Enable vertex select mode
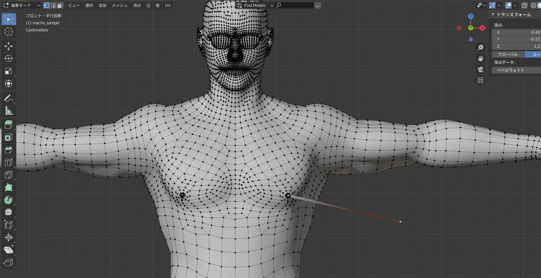Viewport: 541px width, 278px height. (47, 5)
